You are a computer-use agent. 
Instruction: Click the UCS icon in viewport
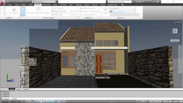coord(10,78)
